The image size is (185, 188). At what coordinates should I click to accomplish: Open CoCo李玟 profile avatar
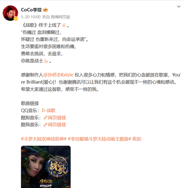tap(10, 13)
